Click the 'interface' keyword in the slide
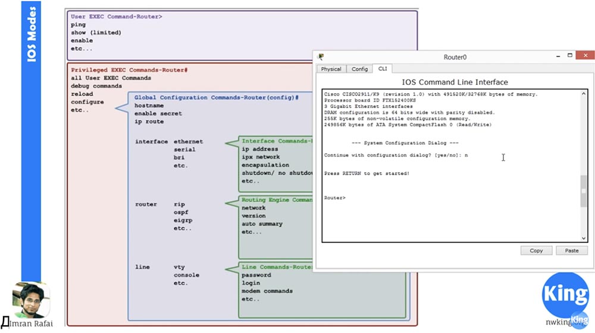The width and height of the screenshot is (595, 333). click(x=151, y=141)
